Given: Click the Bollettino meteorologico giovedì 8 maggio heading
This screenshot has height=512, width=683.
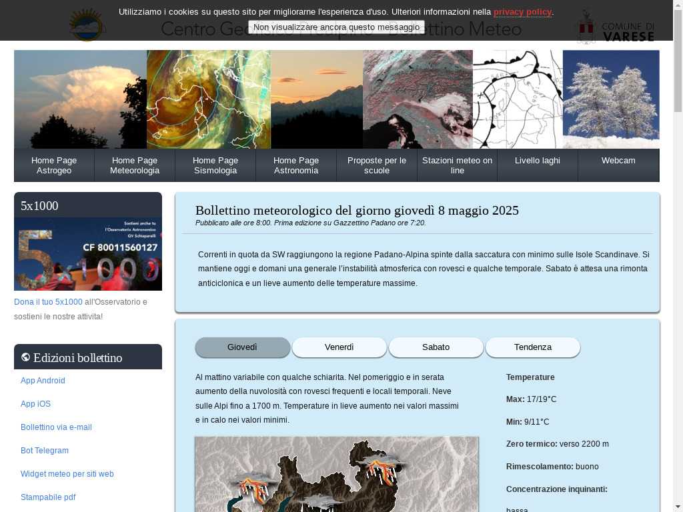Looking at the screenshot, I should pyautogui.click(x=357, y=210).
